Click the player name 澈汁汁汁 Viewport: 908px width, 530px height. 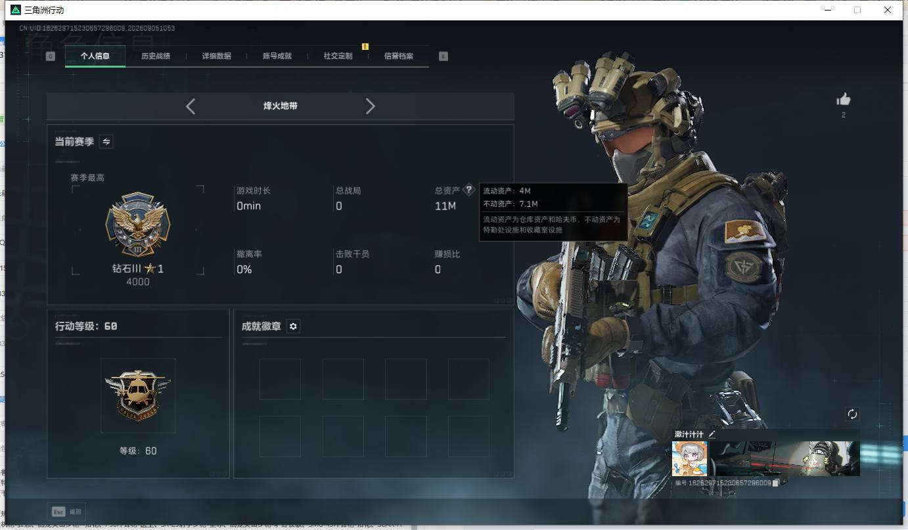(689, 434)
